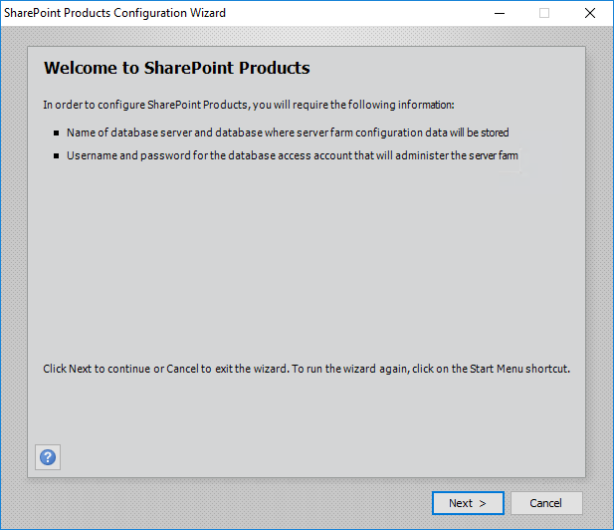This screenshot has height=530, width=614.
Task: Click the grayed-out maximize window button
Action: [544, 14]
